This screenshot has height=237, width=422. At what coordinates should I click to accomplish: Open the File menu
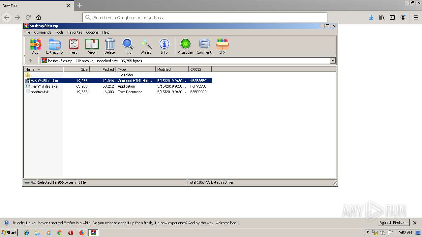[27, 32]
